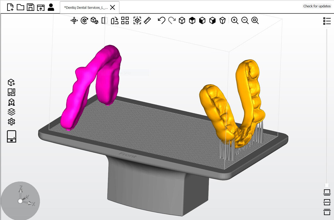This screenshot has height=220, width=334.
Task: Click the select-all box icon
Action: (137, 20)
